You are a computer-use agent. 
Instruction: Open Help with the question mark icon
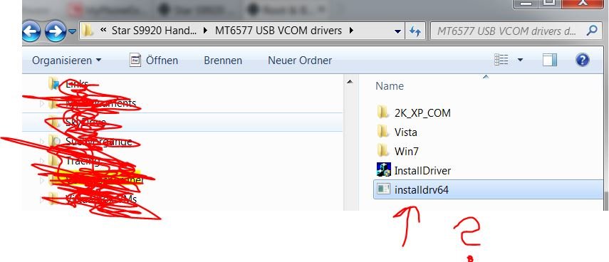point(582,61)
